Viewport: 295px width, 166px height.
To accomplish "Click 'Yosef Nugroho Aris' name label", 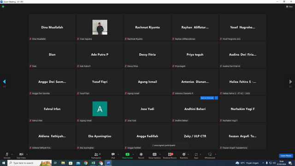I will point(231,39).
